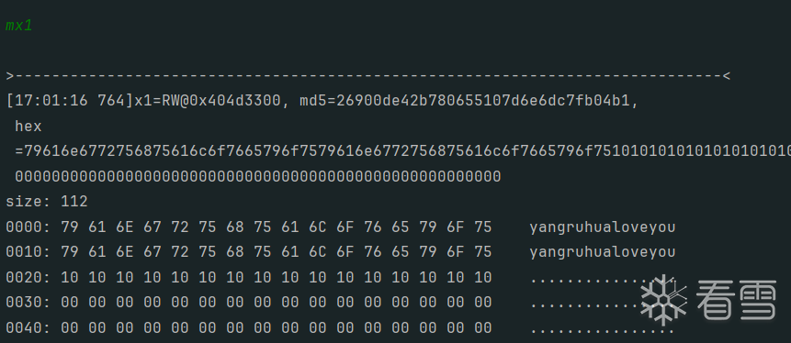Viewport: 791px width, 343px height.
Task: Click ASCII yangruhualoveyou in row 0000
Action: [x=603, y=227]
